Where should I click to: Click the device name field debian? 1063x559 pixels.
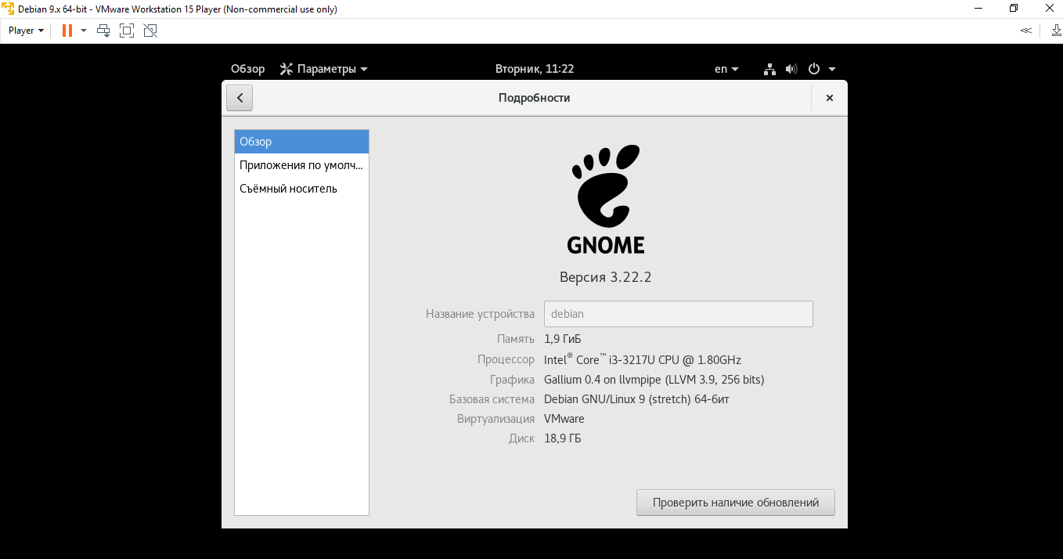[x=679, y=314]
